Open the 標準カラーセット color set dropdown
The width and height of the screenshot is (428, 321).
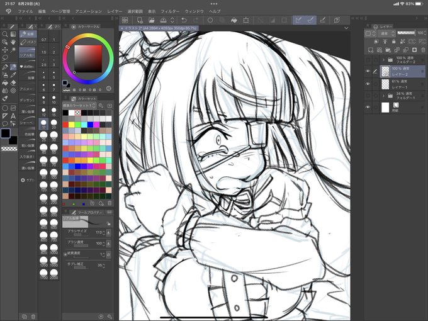coord(79,105)
